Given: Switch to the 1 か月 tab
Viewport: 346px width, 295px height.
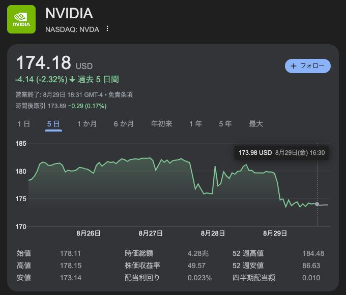Looking at the screenshot, I should (x=87, y=124).
